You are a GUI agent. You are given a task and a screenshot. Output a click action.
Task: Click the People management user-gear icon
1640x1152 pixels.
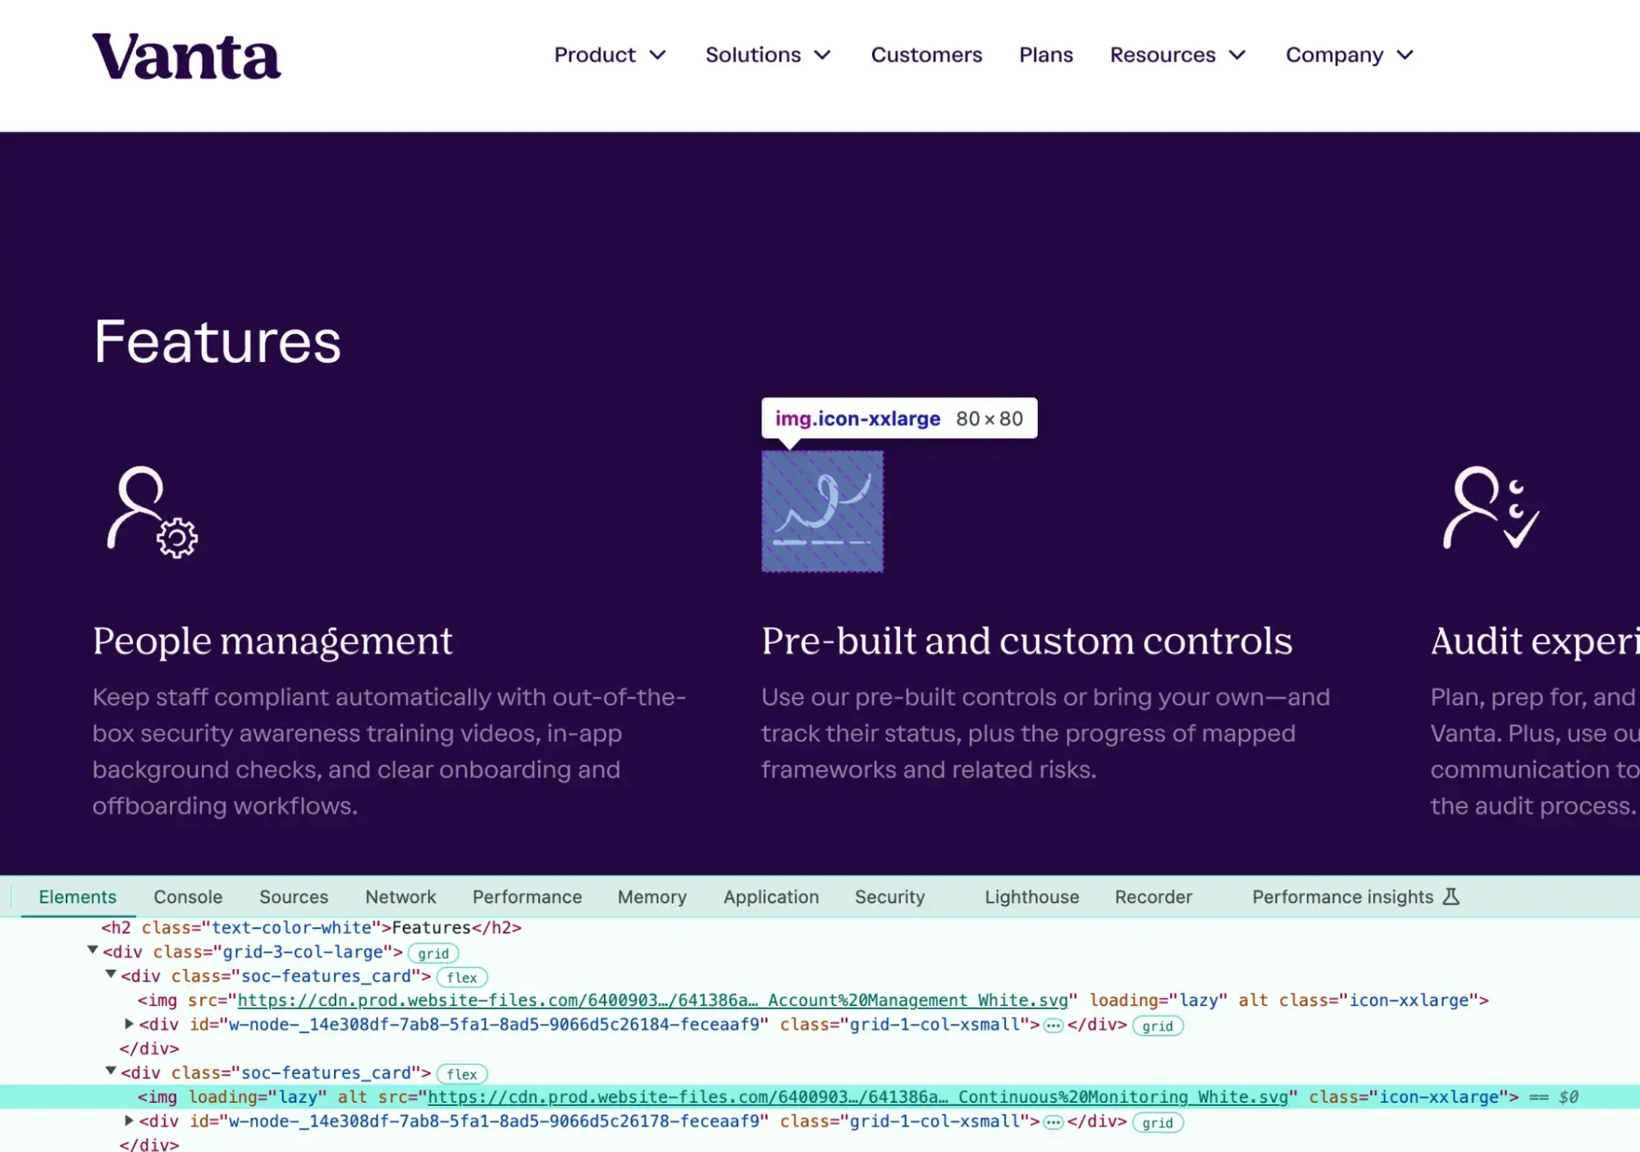point(153,512)
